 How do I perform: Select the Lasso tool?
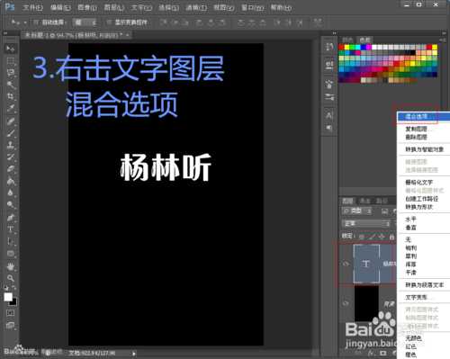[x=11, y=73]
